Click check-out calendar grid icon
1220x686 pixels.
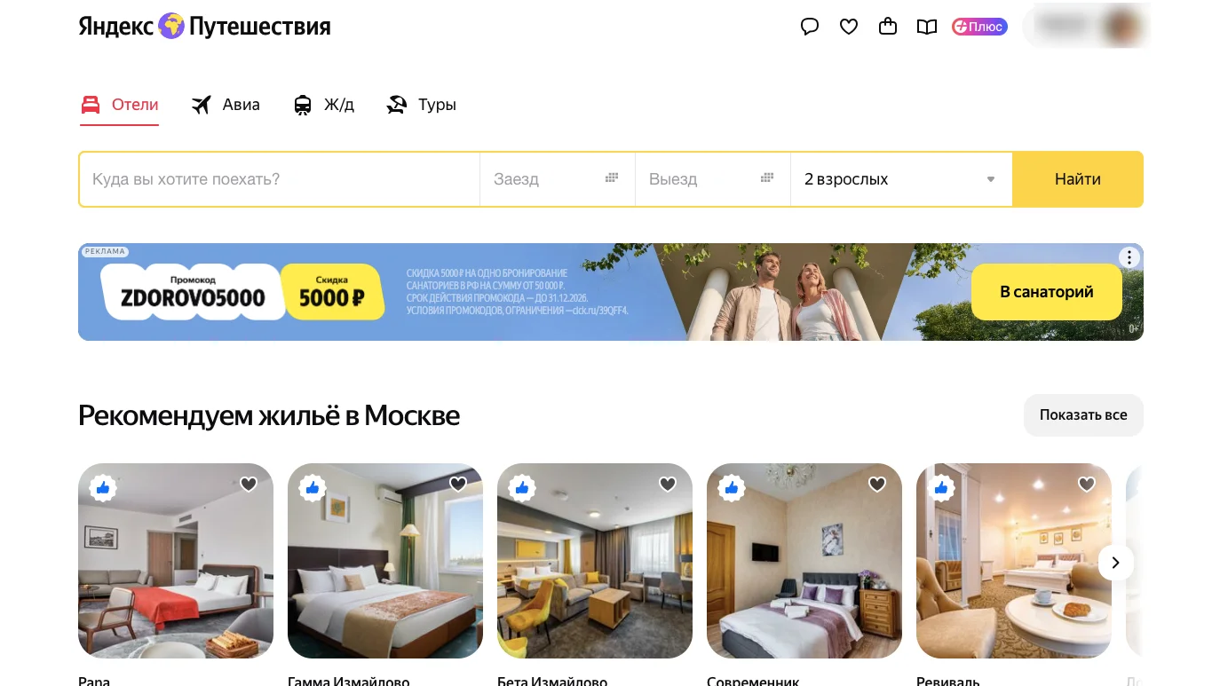[767, 178]
